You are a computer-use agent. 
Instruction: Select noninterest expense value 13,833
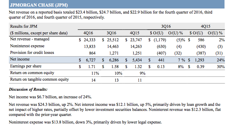pyautogui.click(x=89, y=47)
